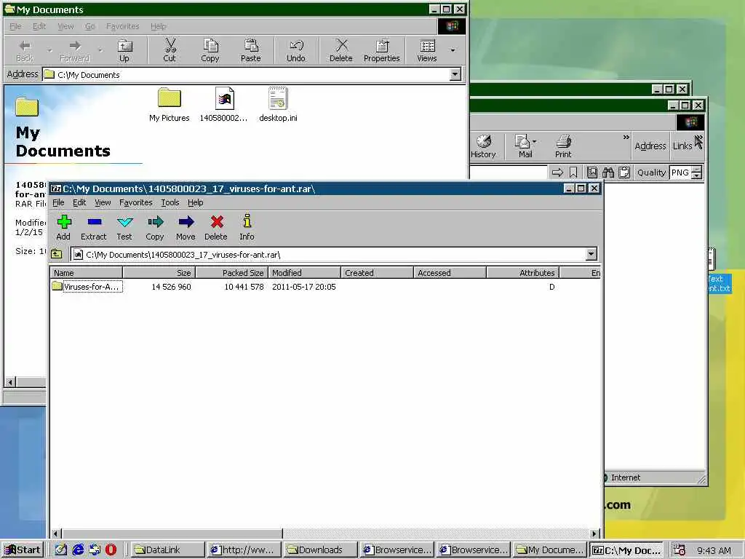745x559 pixels.
Task: Open the File menu in 7-Zip
Action: pos(58,202)
